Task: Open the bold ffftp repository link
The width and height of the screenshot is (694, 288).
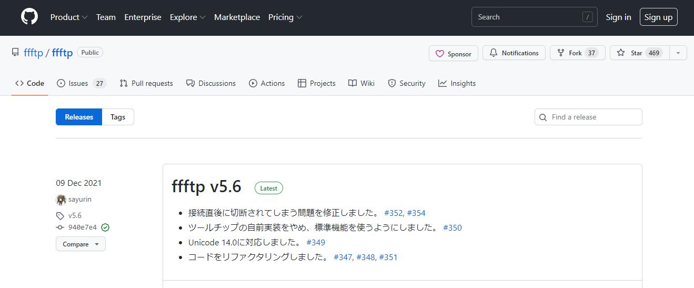Action: click(62, 53)
